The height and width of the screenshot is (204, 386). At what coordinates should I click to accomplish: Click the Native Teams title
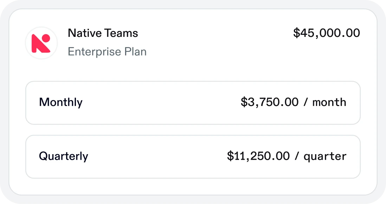pyautogui.click(x=103, y=33)
